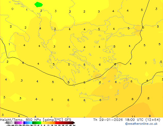Click the '[°C]' unit label
This screenshot has width=163, height=126.
coord(59,120)
